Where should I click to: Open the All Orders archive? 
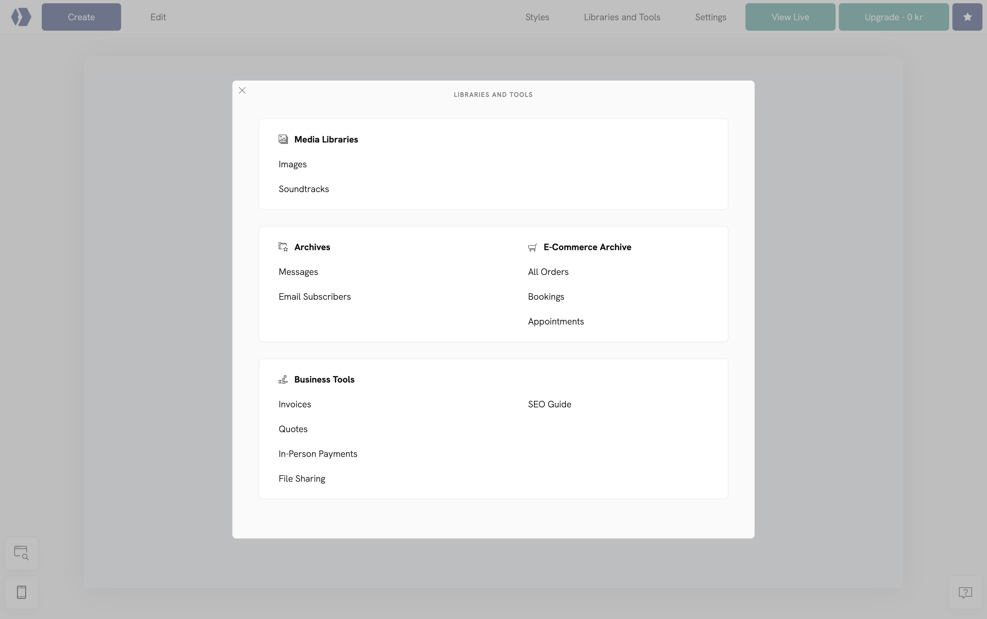point(548,272)
